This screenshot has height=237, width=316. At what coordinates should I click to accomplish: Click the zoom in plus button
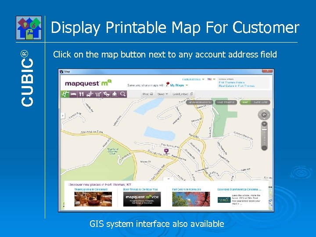click(x=264, y=124)
